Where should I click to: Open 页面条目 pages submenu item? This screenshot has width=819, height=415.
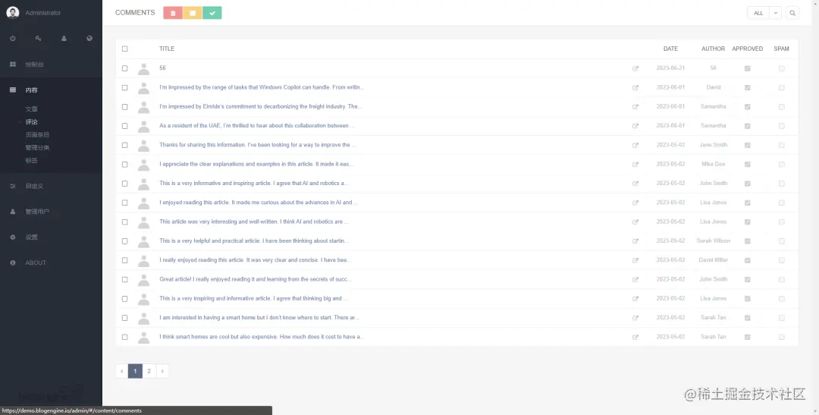pyautogui.click(x=37, y=135)
